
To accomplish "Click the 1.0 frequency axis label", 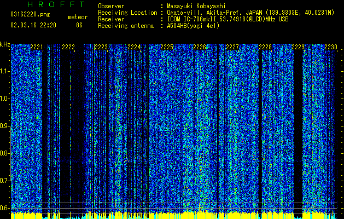I will pos(4,99).
